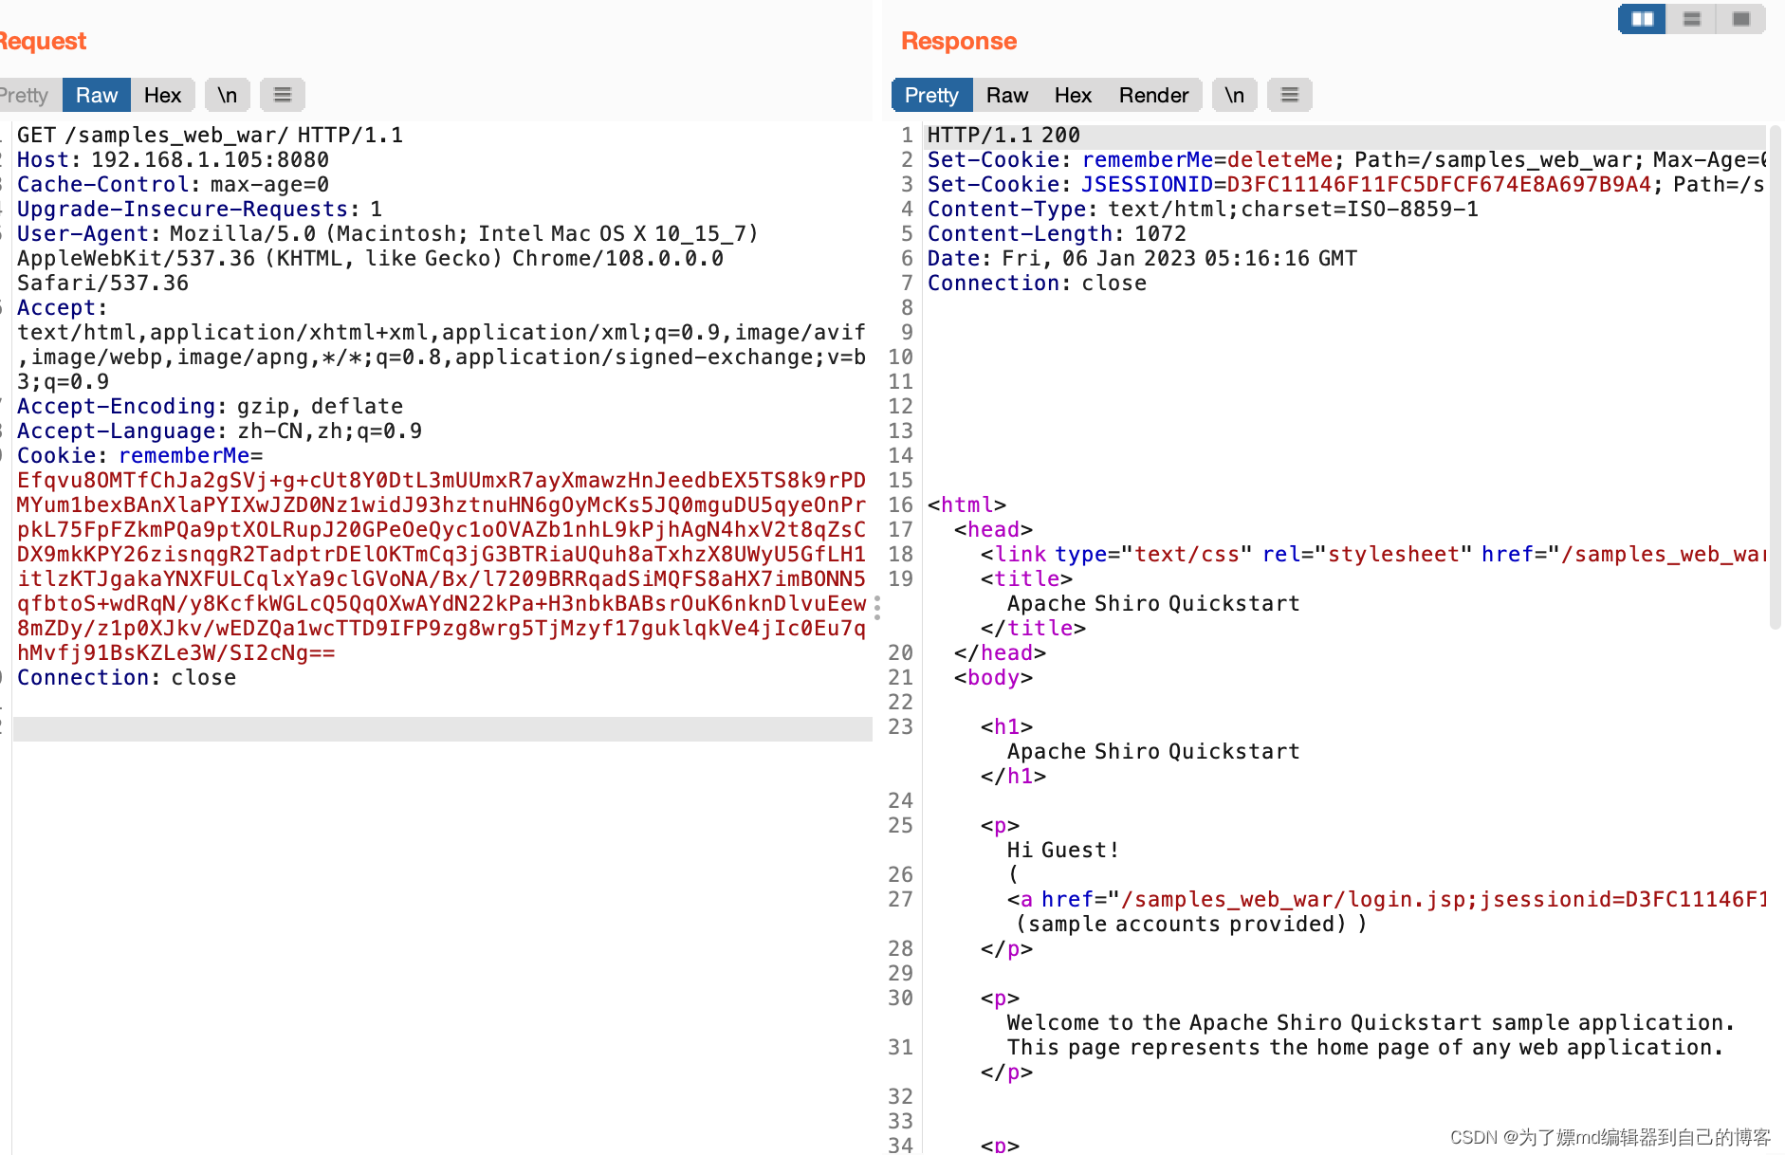Click the Cookie rememberMe parameter name
This screenshot has width=1785, height=1155.
point(184,455)
